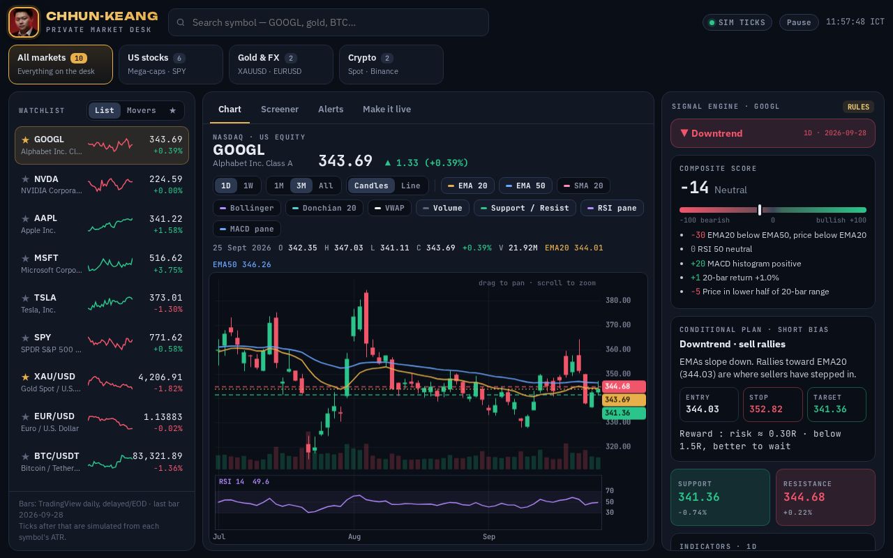Toggle Support / Resist lines

(x=525, y=208)
